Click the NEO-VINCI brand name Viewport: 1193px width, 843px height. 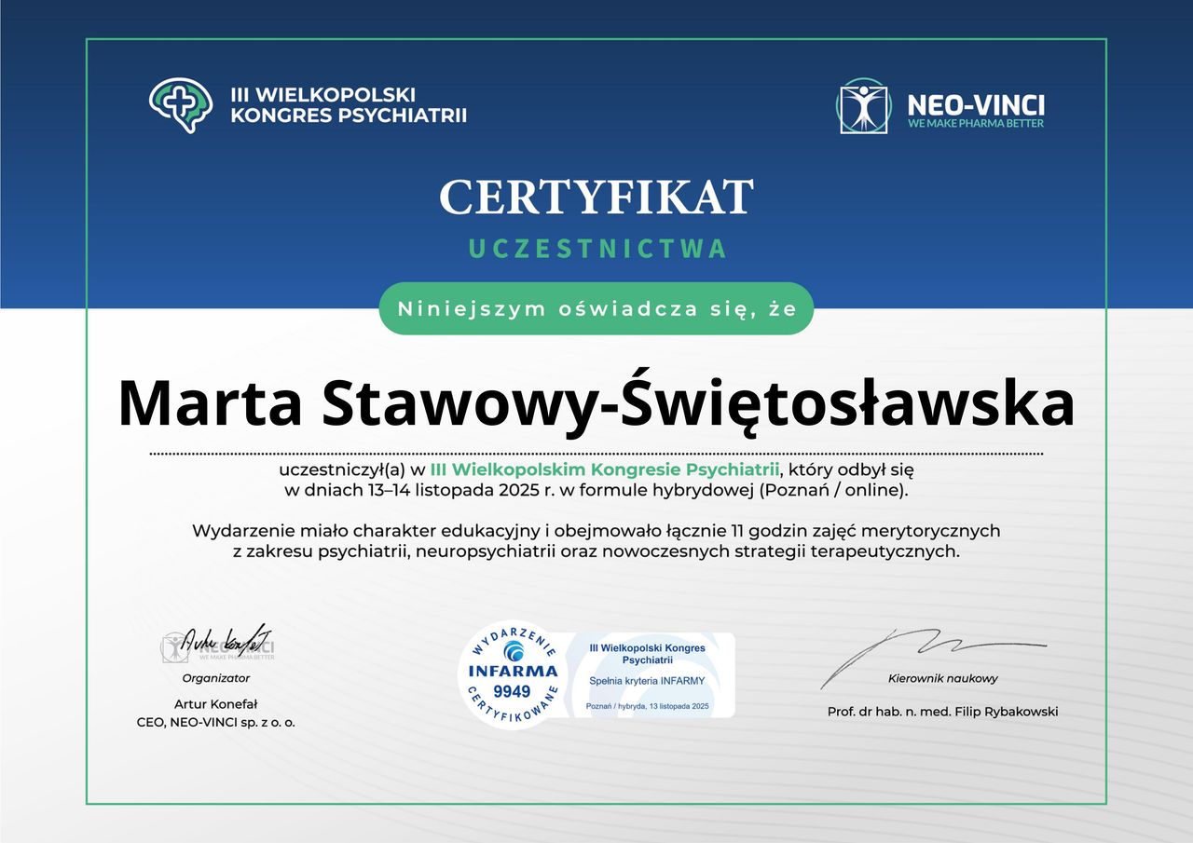pyautogui.click(x=975, y=102)
